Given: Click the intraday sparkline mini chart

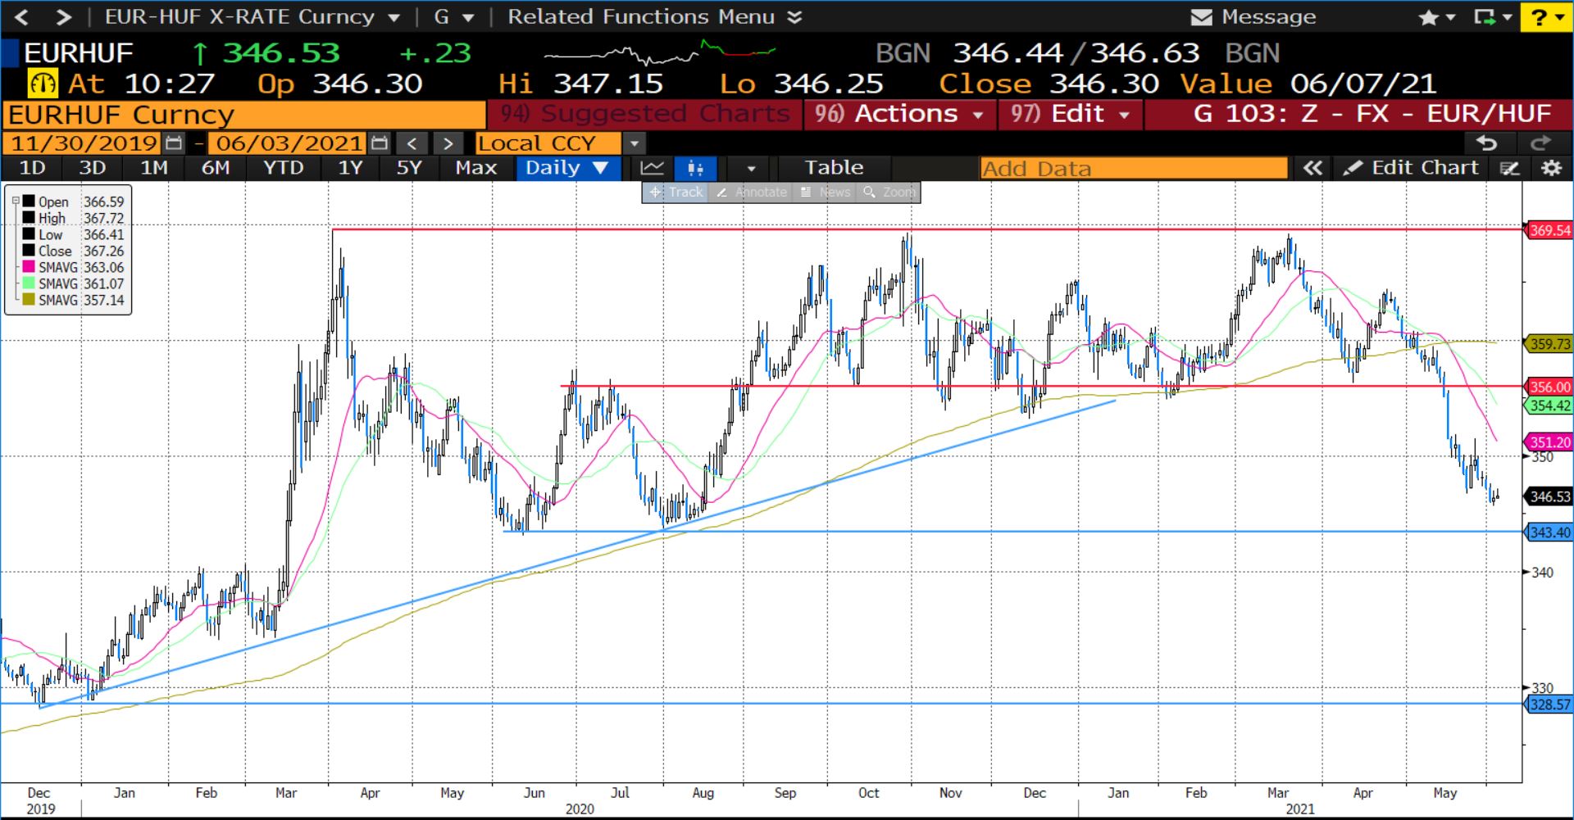Looking at the screenshot, I should [659, 53].
